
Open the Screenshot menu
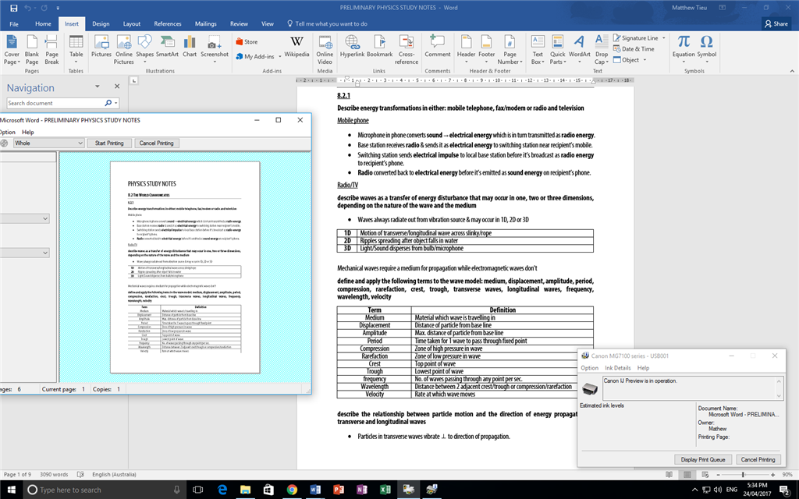pos(215,49)
